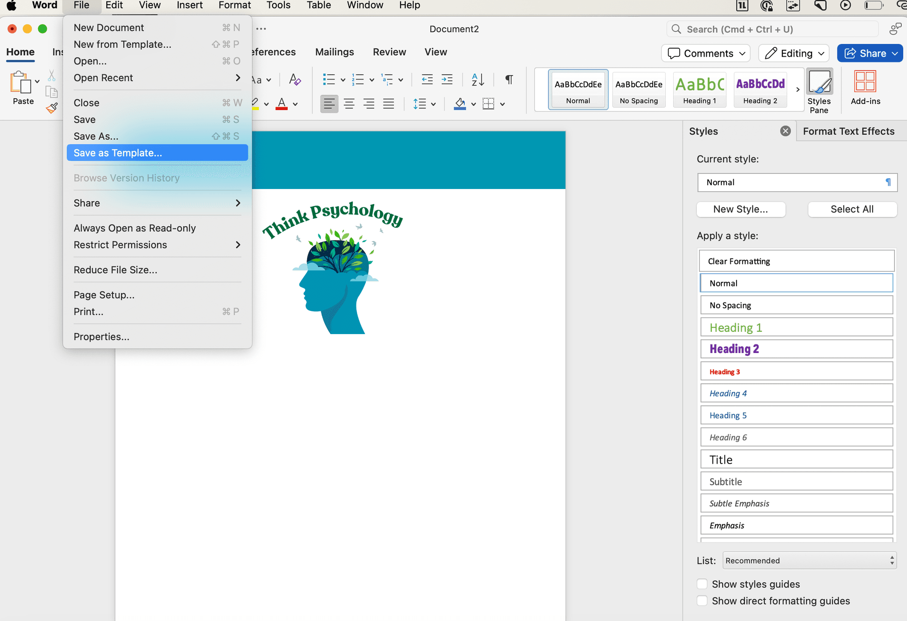
Task: Click the New Style button
Action: coord(741,209)
